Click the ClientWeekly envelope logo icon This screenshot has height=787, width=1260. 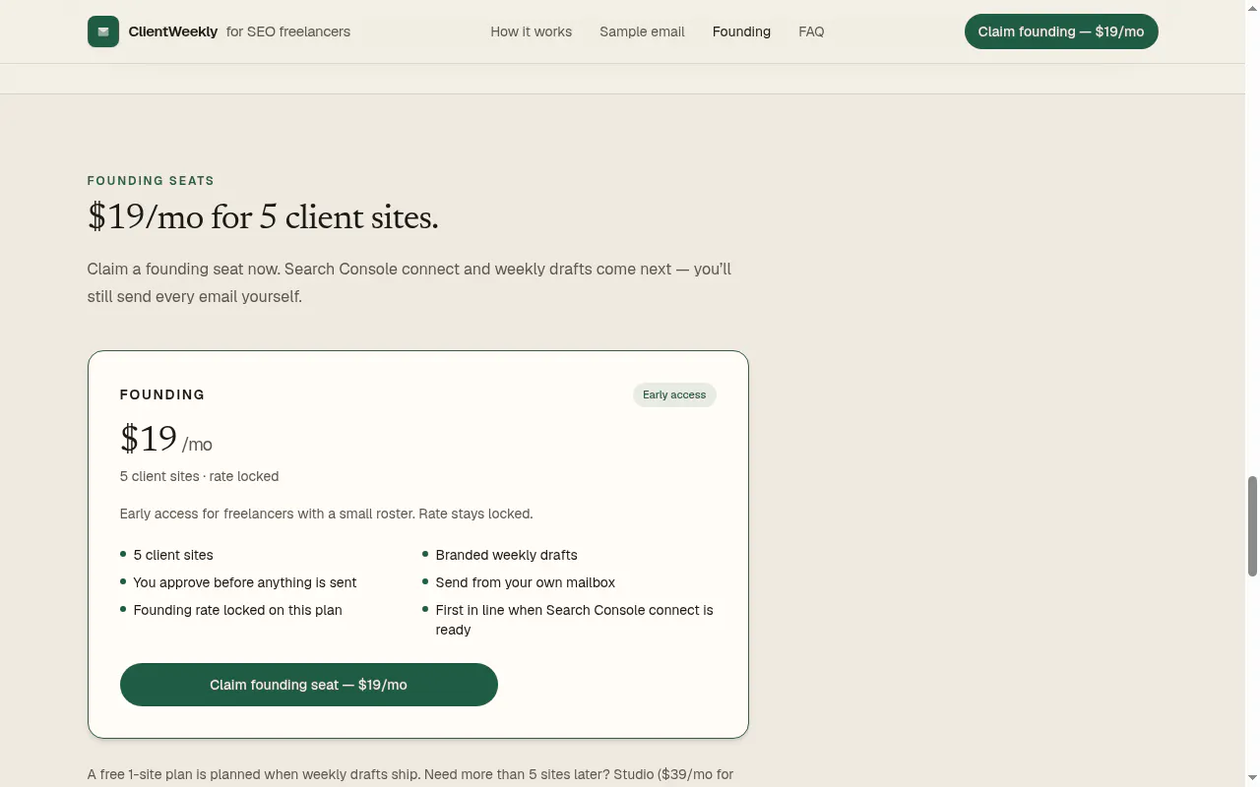[103, 31]
